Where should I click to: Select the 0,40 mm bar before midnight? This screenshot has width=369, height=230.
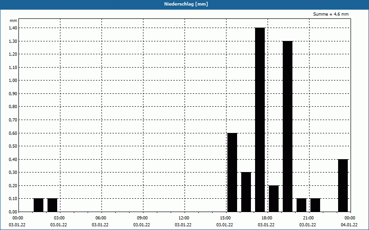point(343,185)
